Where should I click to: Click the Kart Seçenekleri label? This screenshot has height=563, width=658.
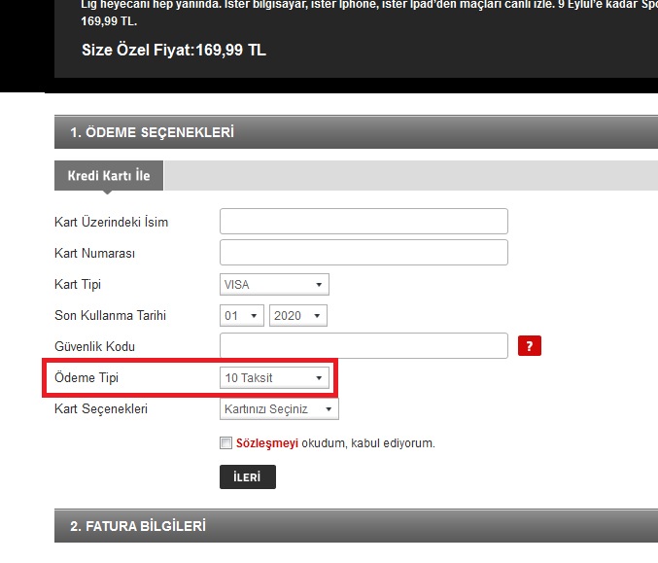(x=101, y=408)
